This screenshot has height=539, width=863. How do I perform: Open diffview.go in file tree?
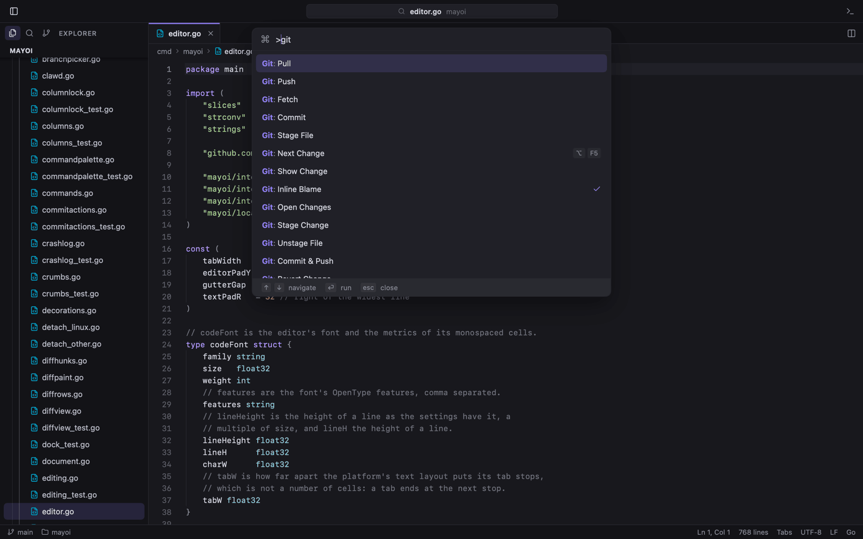pyautogui.click(x=74, y=411)
